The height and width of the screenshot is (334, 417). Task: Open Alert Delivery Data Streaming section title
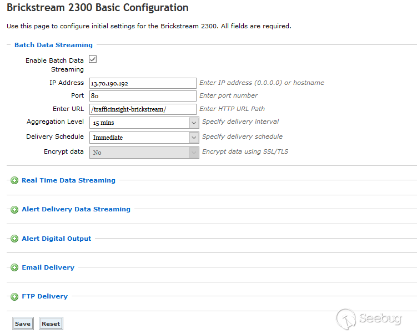click(x=76, y=209)
